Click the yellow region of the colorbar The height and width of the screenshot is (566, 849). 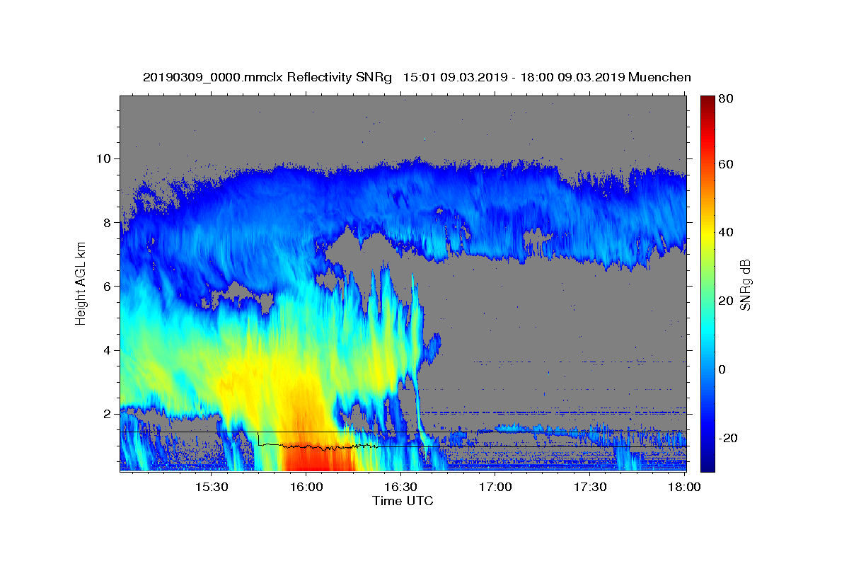tap(707, 232)
